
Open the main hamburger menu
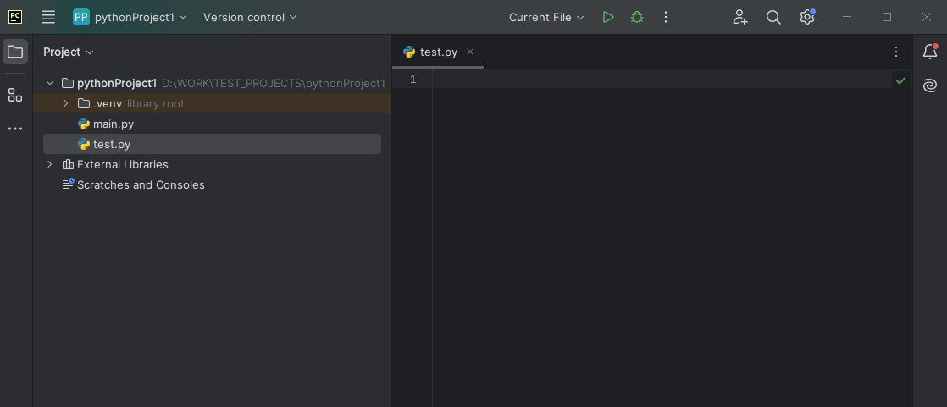(48, 17)
